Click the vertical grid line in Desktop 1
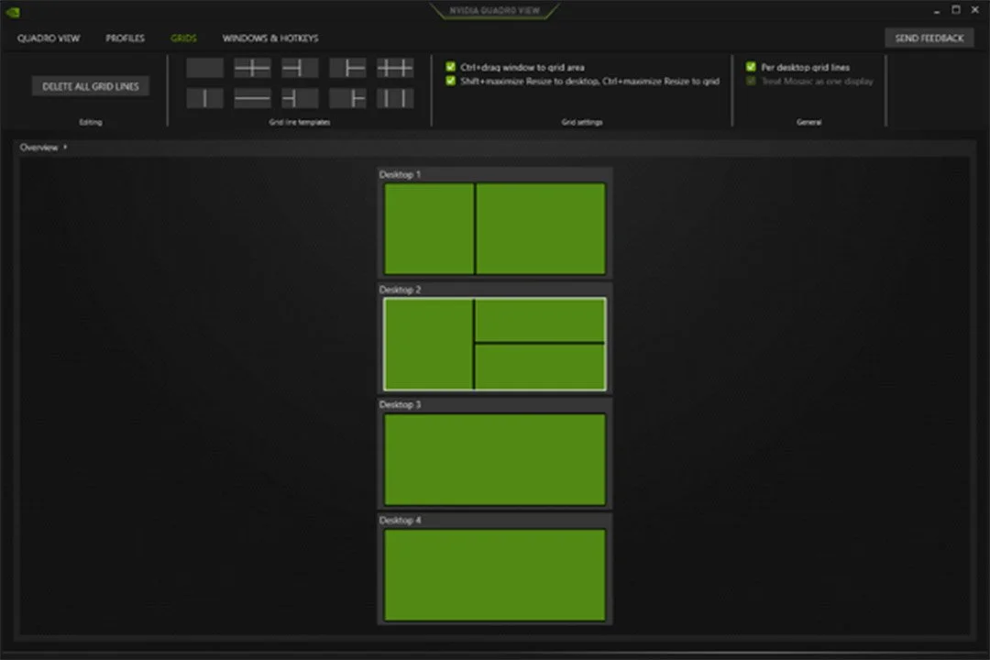 coord(475,228)
